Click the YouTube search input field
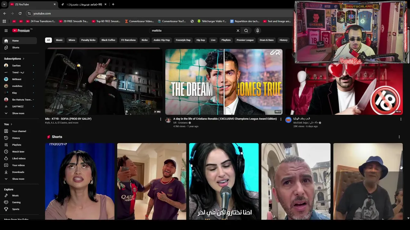410x230 pixels. [x=192, y=31]
